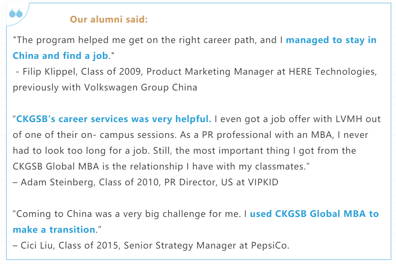Click the "Our alumni said:" heading

109,20
